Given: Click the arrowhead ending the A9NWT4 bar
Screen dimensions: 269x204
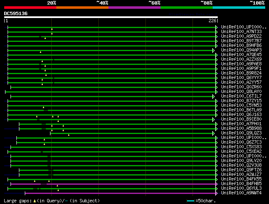Looking at the screenshot, I should 216,193.
